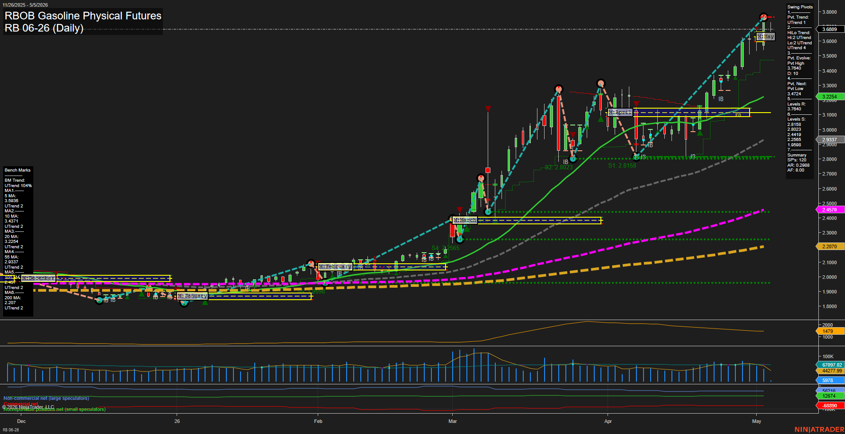Click the 11/26/2025 - 5/5/2026 date range
The height and width of the screenshot is (434, 845).
[25, 5]
